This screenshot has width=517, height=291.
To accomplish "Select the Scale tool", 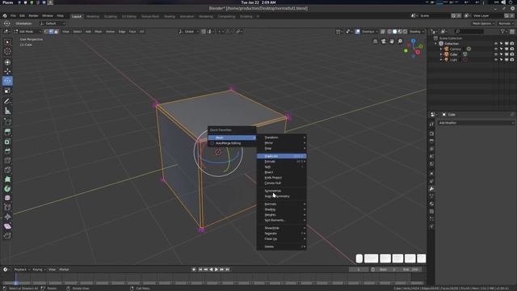I will (7, 91).
